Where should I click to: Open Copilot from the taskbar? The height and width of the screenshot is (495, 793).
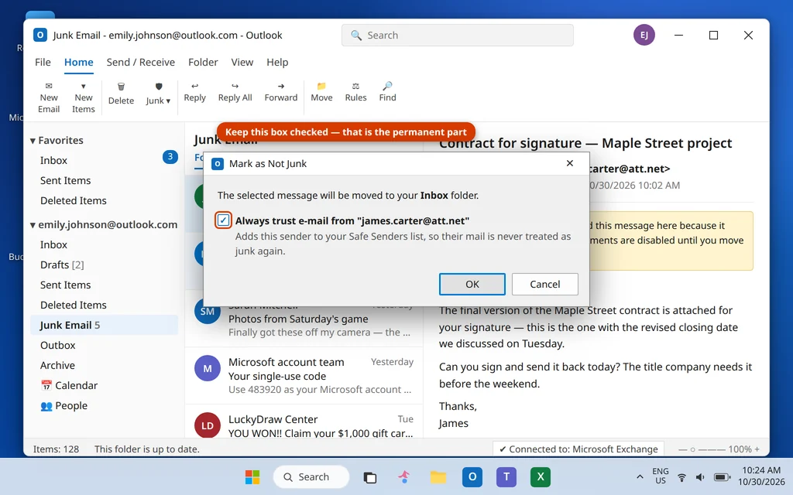pyautogui.click(x=403, y=476)
